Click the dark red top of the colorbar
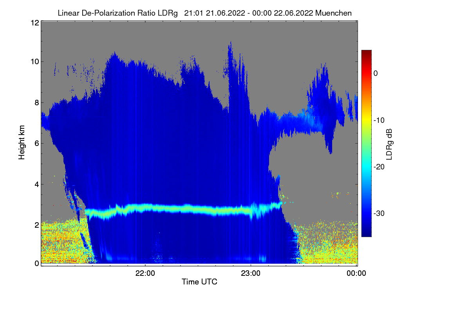Viewport: 470px width, 313px height. [x=366, y=53]
